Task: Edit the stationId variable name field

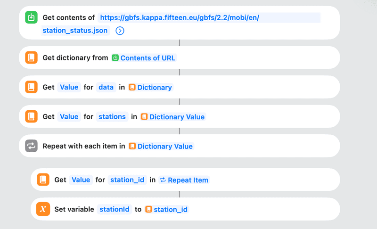Action: tap(114, 209)
